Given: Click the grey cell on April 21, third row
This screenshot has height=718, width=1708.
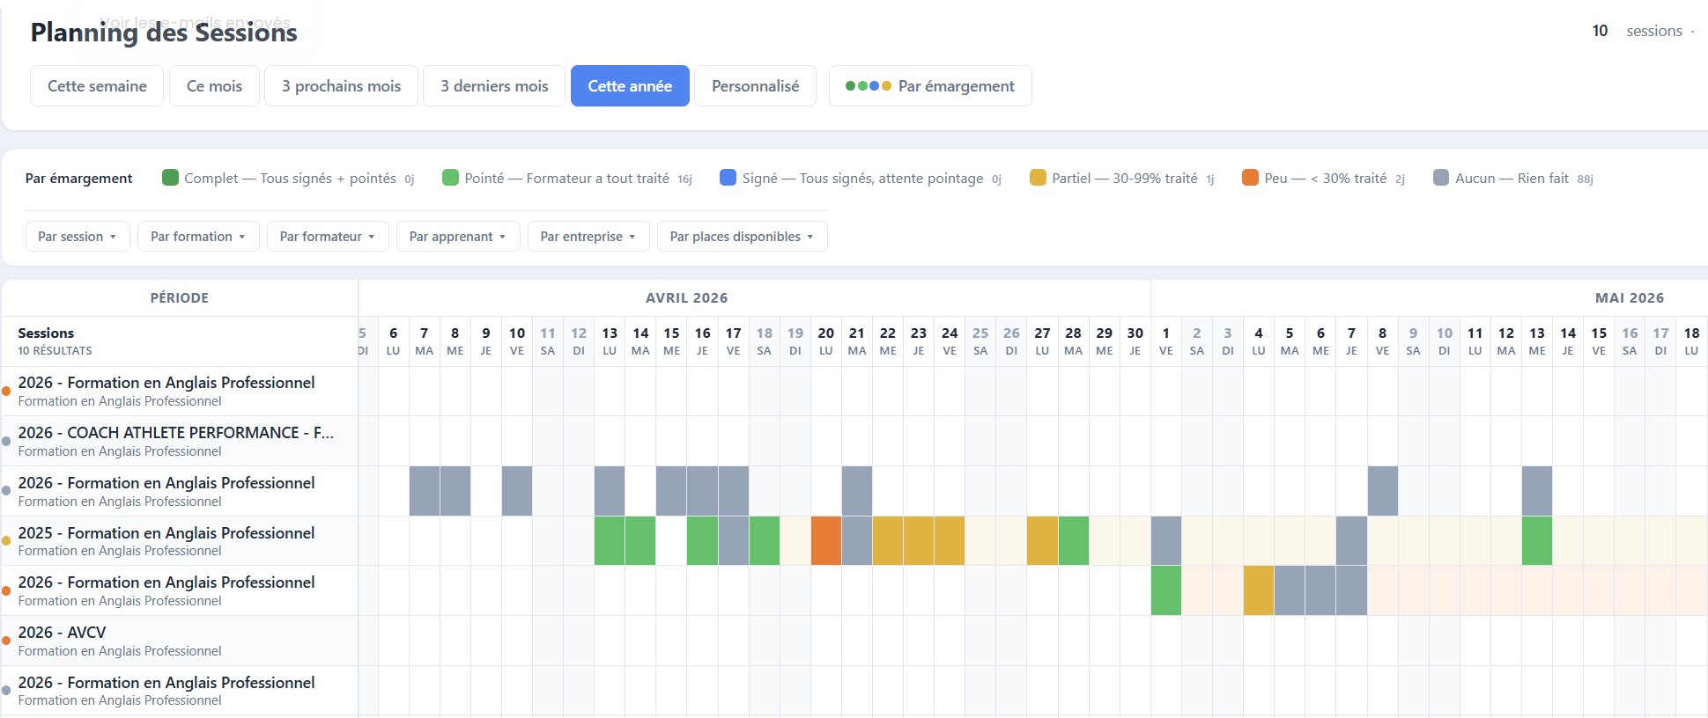Looking at the screenshot, I should tap(857, 491).
